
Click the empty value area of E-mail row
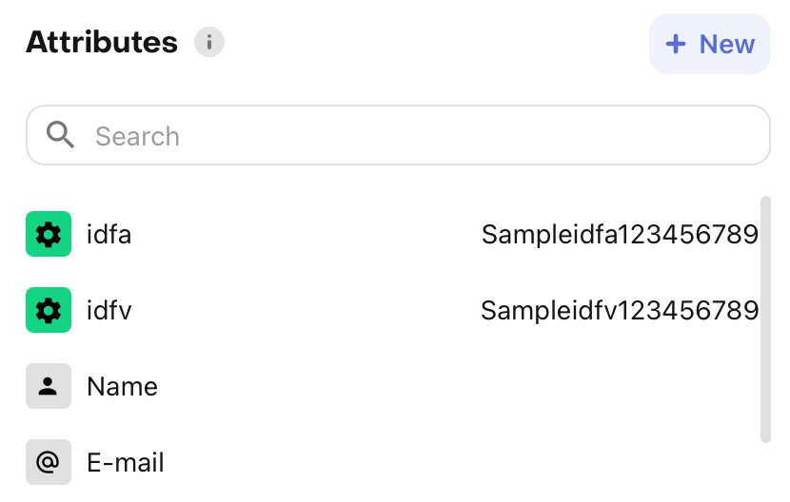click(x=571, y=463)
